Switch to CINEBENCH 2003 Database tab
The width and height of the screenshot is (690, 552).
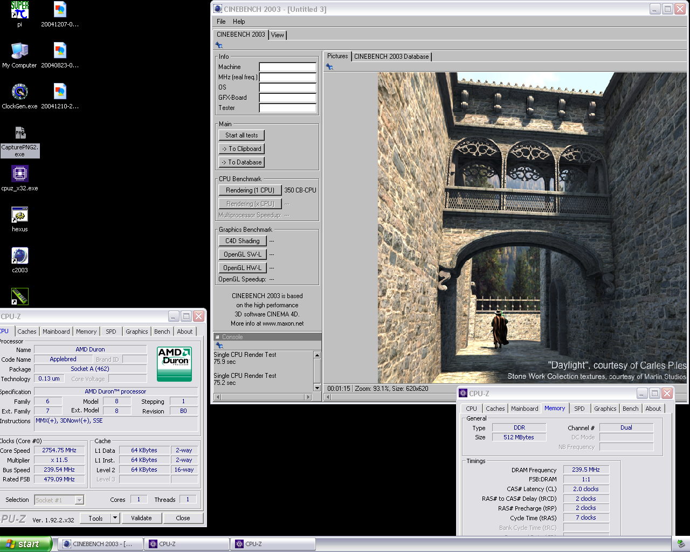pos(391,57)
